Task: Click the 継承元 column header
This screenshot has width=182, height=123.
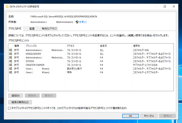Action: click(115, 46)
